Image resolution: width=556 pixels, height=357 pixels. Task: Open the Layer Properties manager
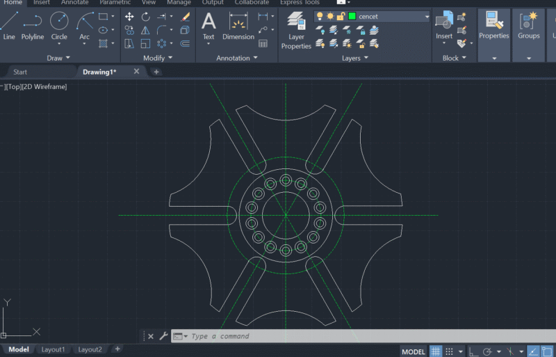pos(296,30)
